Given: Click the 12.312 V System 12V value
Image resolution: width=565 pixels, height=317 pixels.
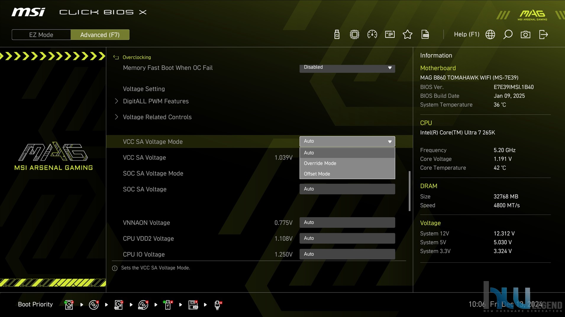Looking at the screenshot, I should (504, 233).
